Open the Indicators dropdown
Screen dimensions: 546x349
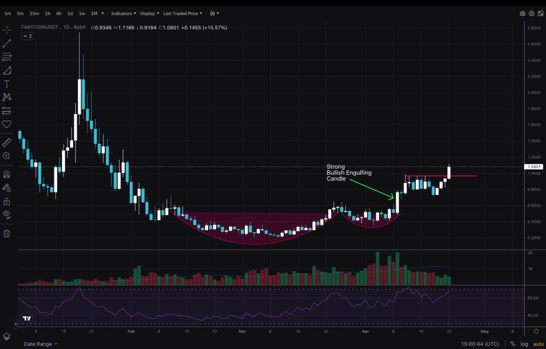123,13
